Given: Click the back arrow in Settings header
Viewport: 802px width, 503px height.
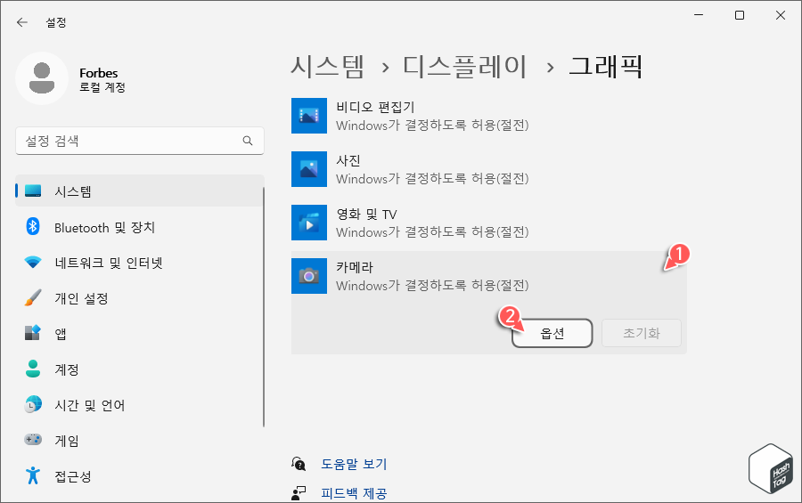Looking at the screenshot, I should point(22,22).
